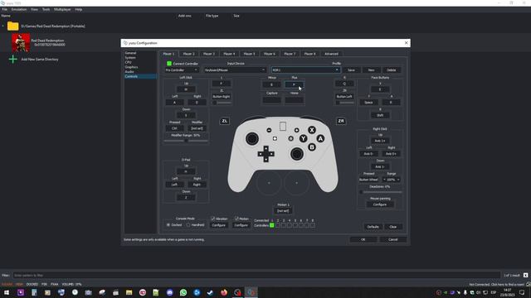Switch to the Advanced tab
The height and width of the screenshot is (298, 531).
[331, 54]
